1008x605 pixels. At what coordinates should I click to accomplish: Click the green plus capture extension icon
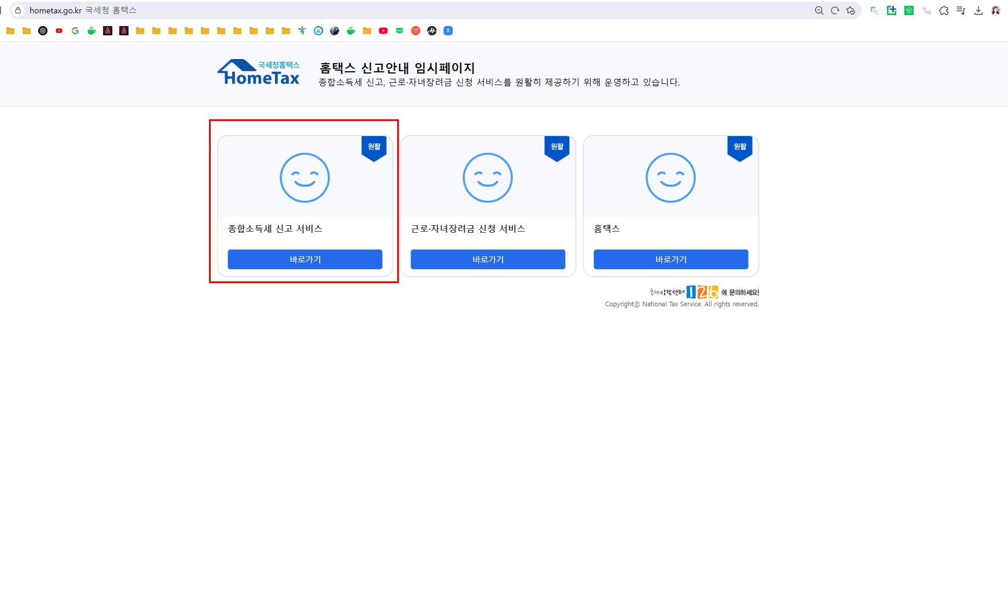892,10
